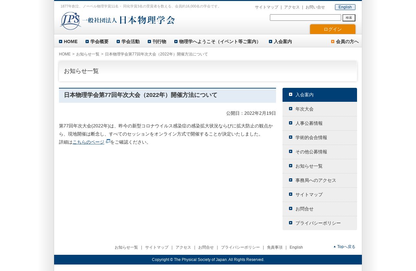This screenshot has width=416, height=271.
Task: Click the 検索 search button
Action: point(349,18)
